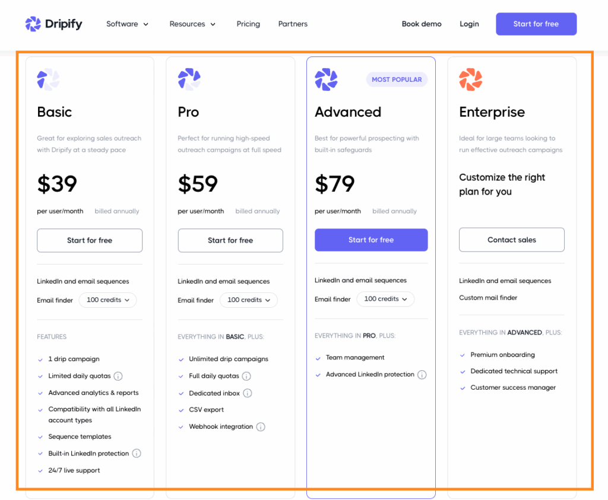This screenshot has width=608, height=500.
Task: Open info tooltip for Built-in LinkedIn protection
Action: pyautogui.click(x=136, y=453)
